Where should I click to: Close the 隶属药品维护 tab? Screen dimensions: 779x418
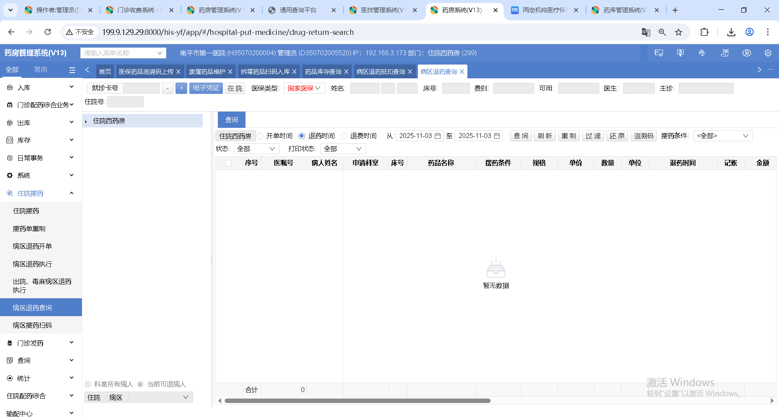[230, 71]
